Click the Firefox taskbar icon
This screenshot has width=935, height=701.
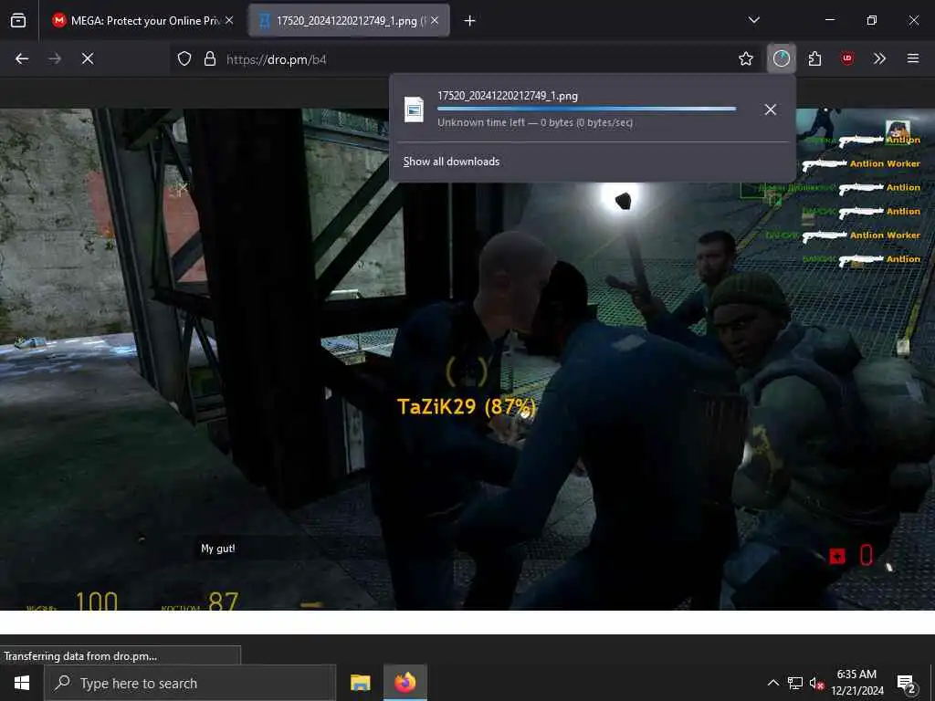(x=404, y=683)
